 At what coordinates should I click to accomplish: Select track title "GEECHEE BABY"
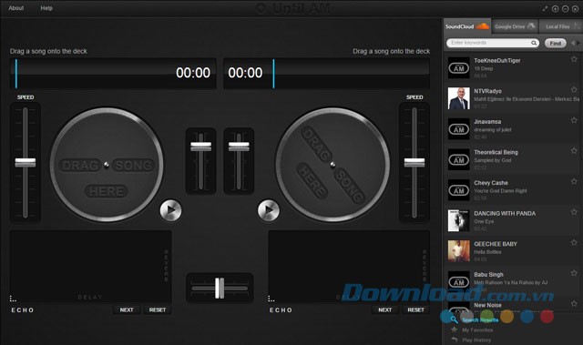tap(496, 244)
